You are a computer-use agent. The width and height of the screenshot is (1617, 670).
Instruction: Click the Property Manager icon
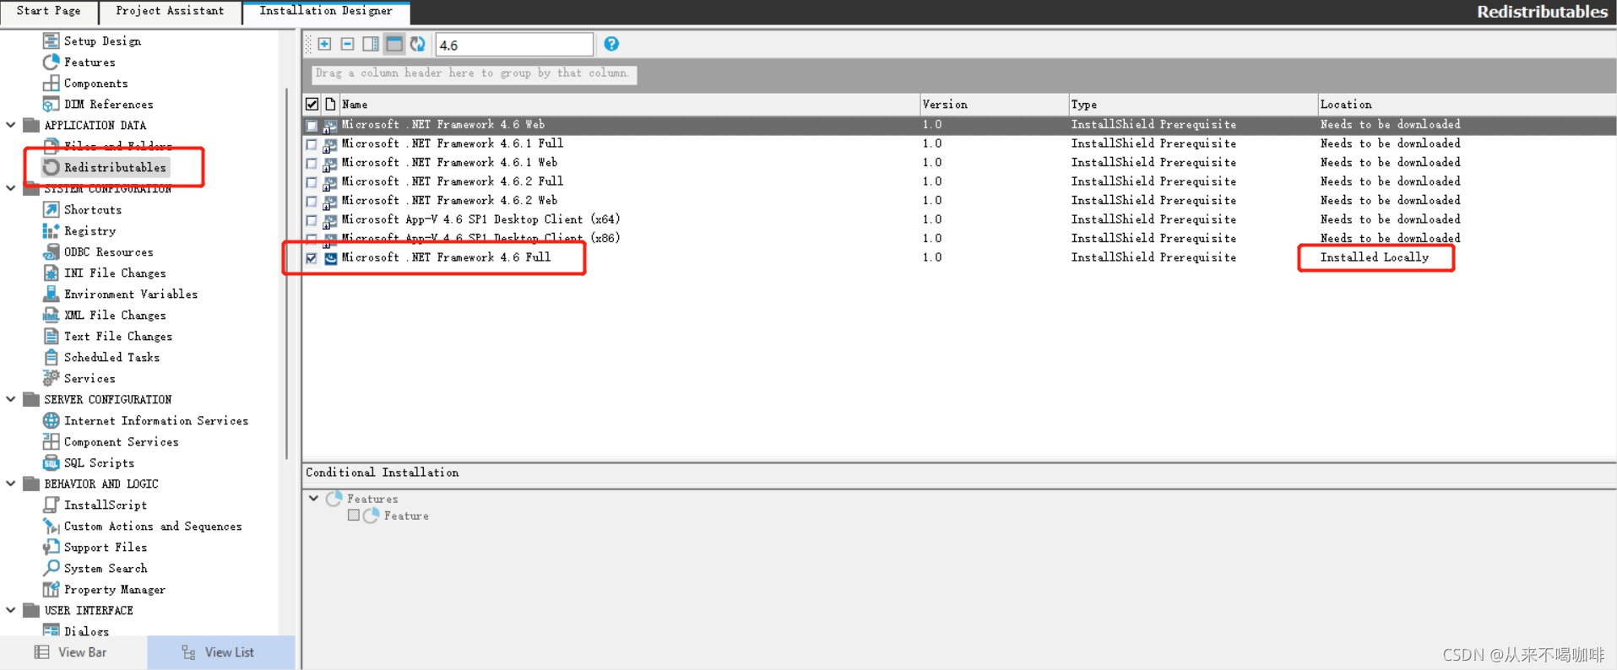(x=51, y=589)
